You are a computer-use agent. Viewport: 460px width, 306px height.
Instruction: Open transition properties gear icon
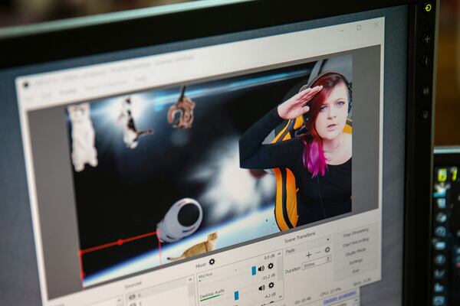327,250
